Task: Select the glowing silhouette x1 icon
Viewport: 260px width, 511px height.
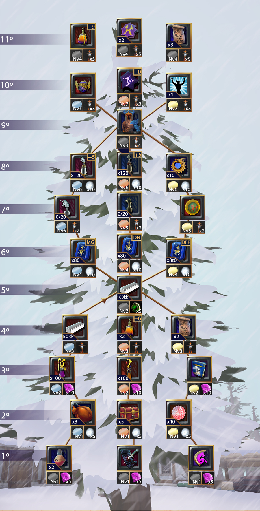Action: tap(179, 85)
